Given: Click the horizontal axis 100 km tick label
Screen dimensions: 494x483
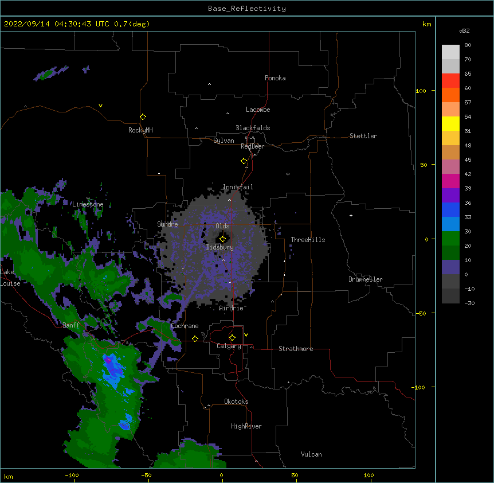Looking at the screenshot, I should pyautogui.click(x=368, y=475).
